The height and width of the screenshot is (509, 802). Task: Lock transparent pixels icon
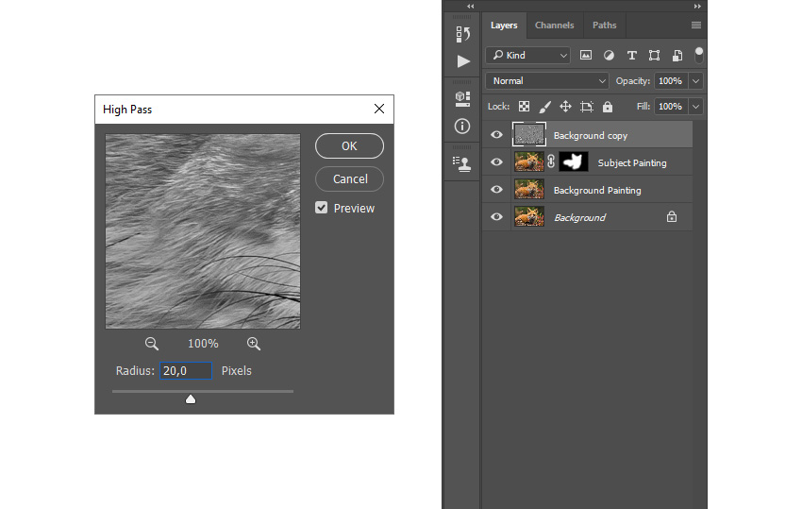click(525, 107)
